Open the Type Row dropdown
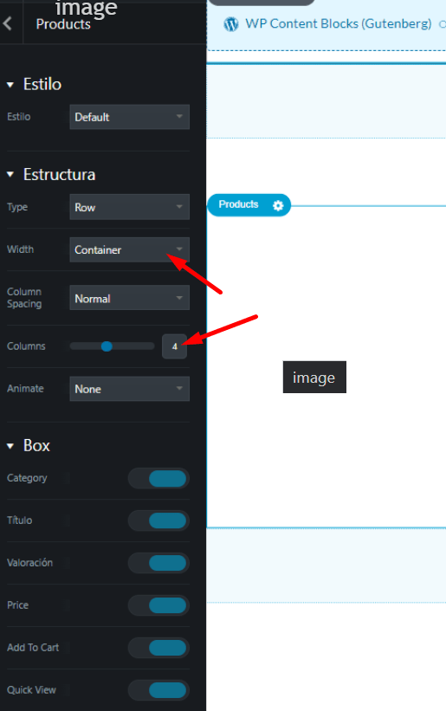 [130, 207]
